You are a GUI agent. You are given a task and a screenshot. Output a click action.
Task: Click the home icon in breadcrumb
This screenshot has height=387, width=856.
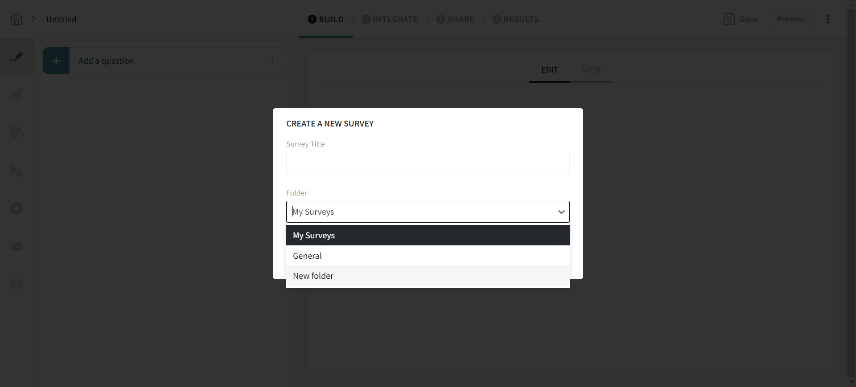[16, 19]
